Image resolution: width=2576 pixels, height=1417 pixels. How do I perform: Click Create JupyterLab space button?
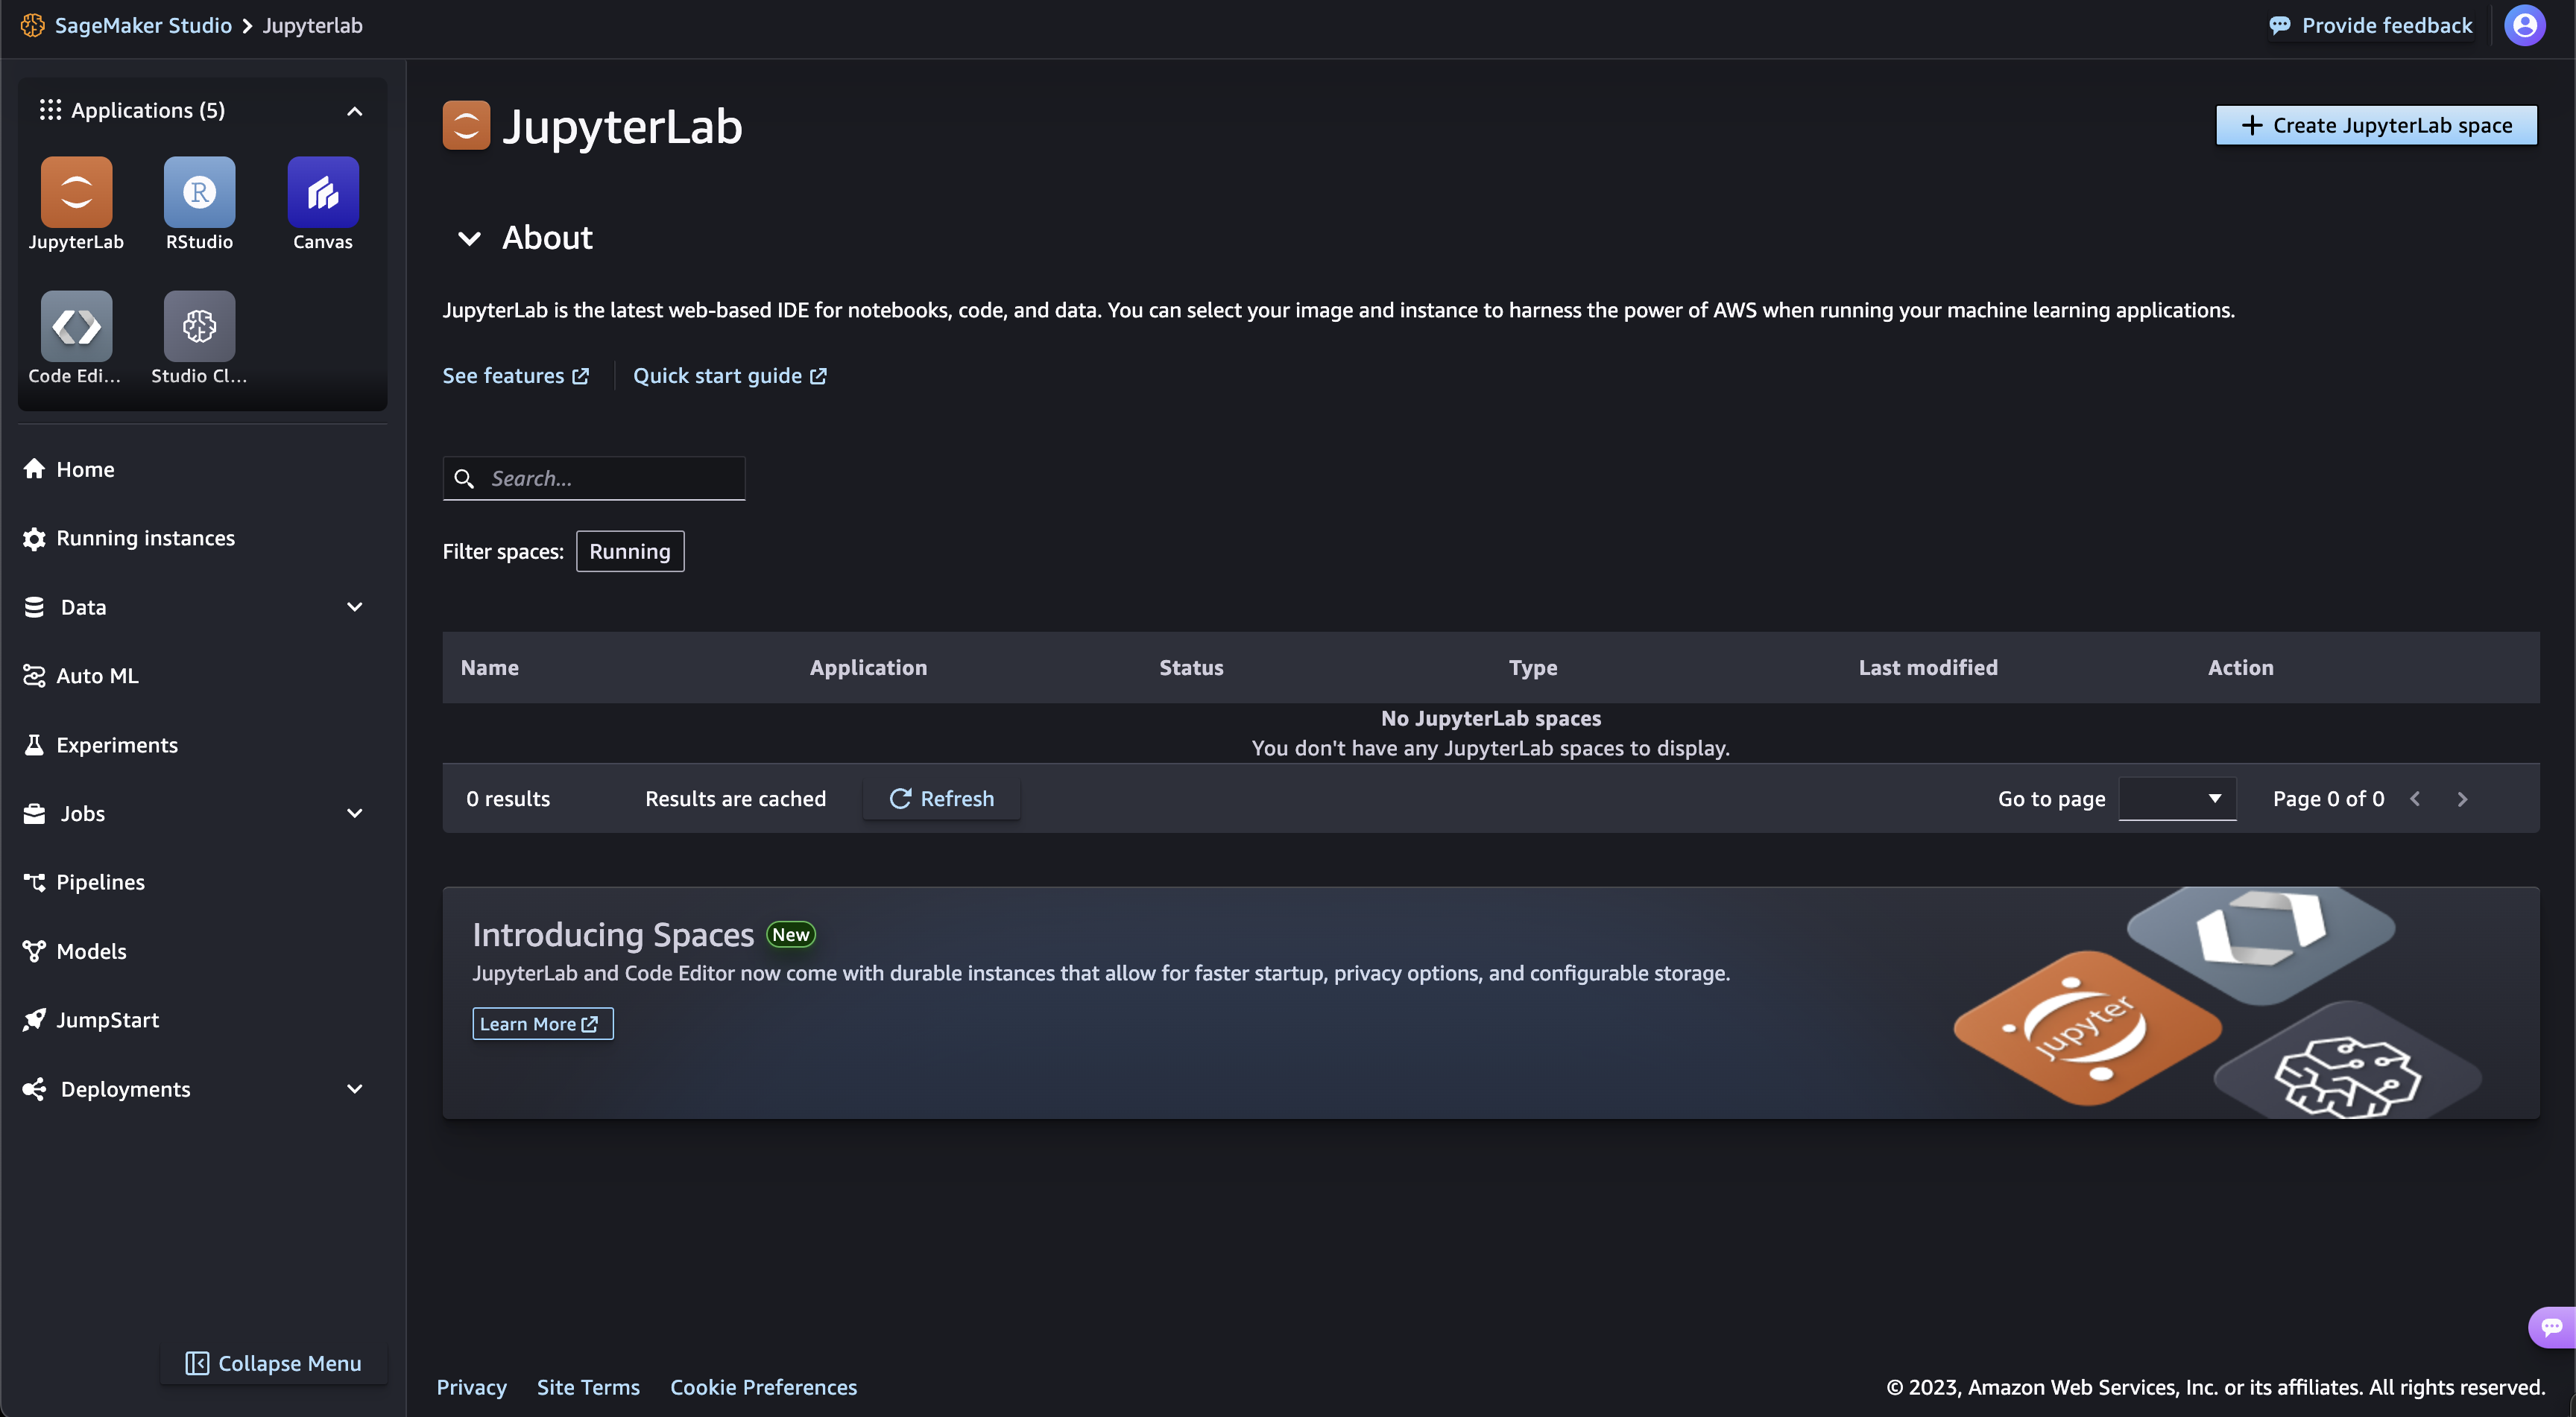[x=2376, y=125]
